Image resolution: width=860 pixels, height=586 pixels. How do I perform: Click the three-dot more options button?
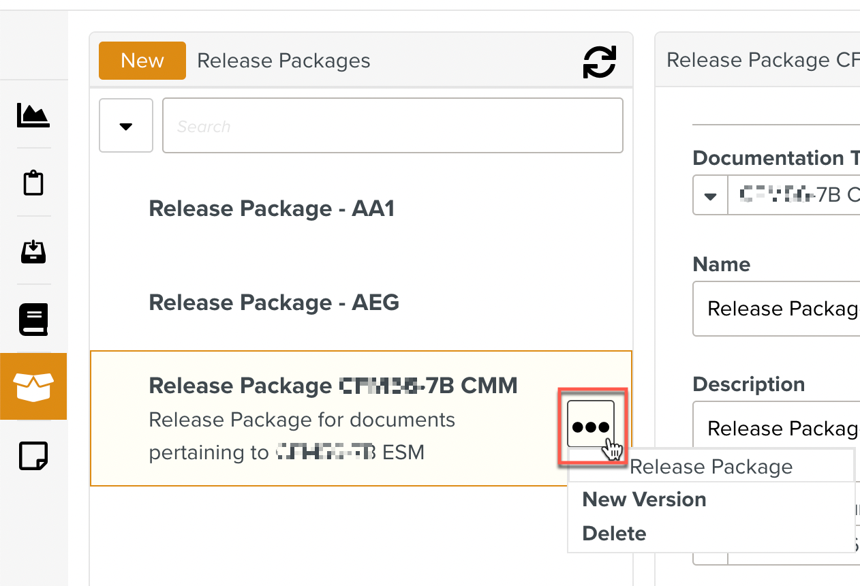(x=591, y=425)
